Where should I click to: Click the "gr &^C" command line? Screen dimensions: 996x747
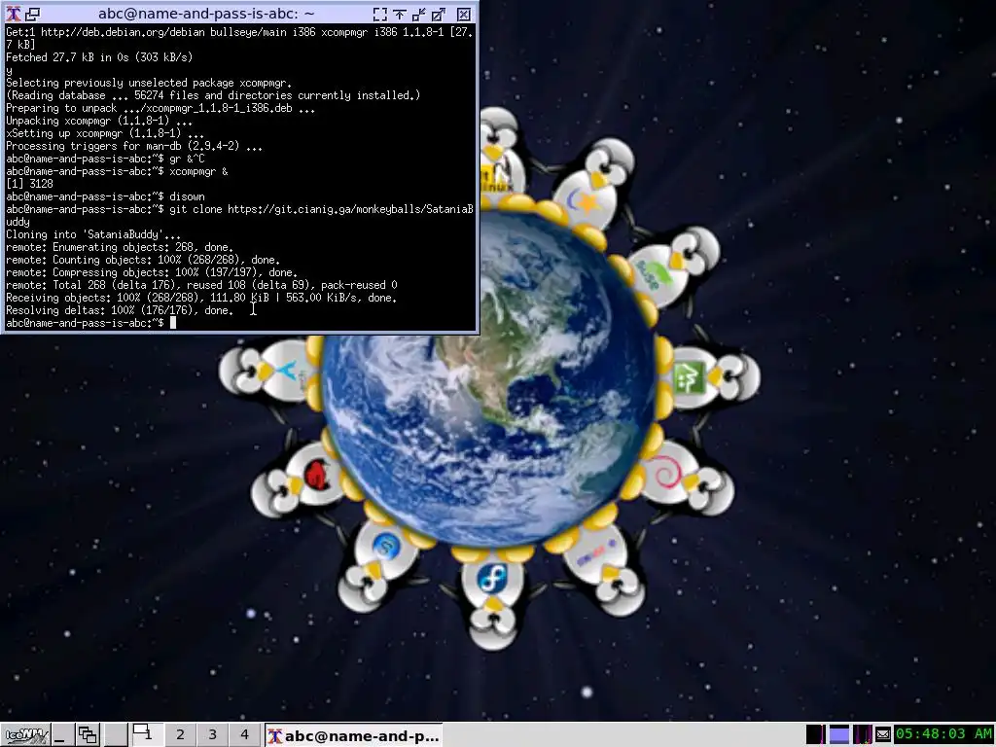[x=105, y=159]
